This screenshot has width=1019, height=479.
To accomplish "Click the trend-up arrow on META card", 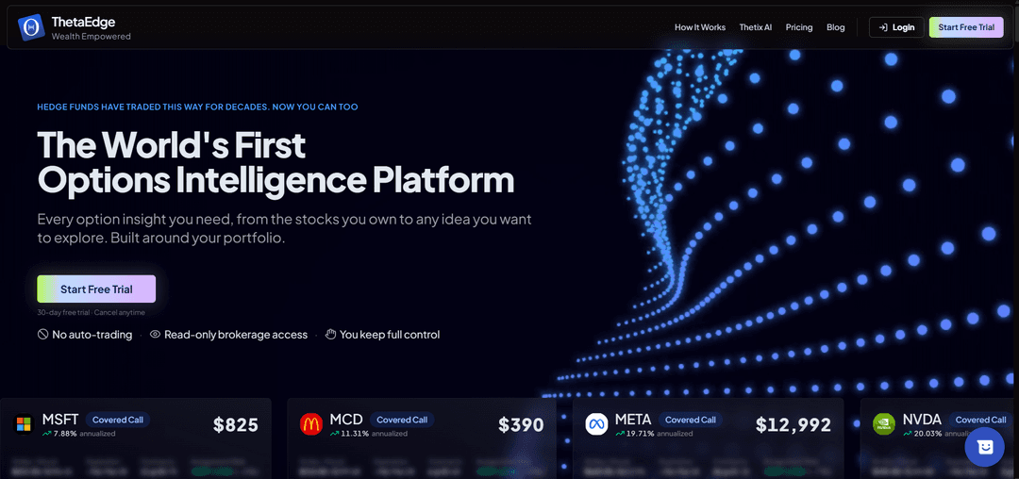I will pyautogui.click(x=621, y=434).
